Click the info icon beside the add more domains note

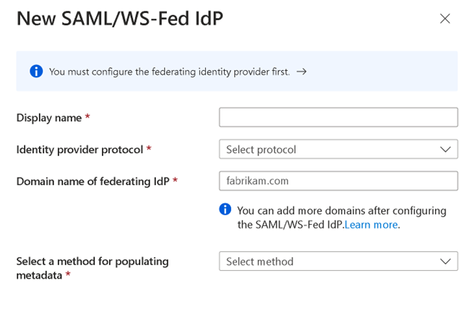click(225, 209)
